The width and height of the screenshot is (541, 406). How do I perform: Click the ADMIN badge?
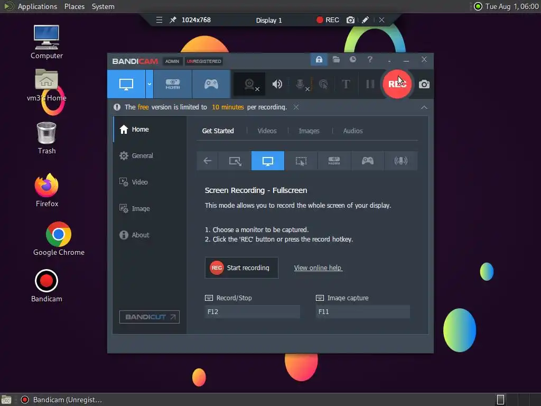coord(172,61)
